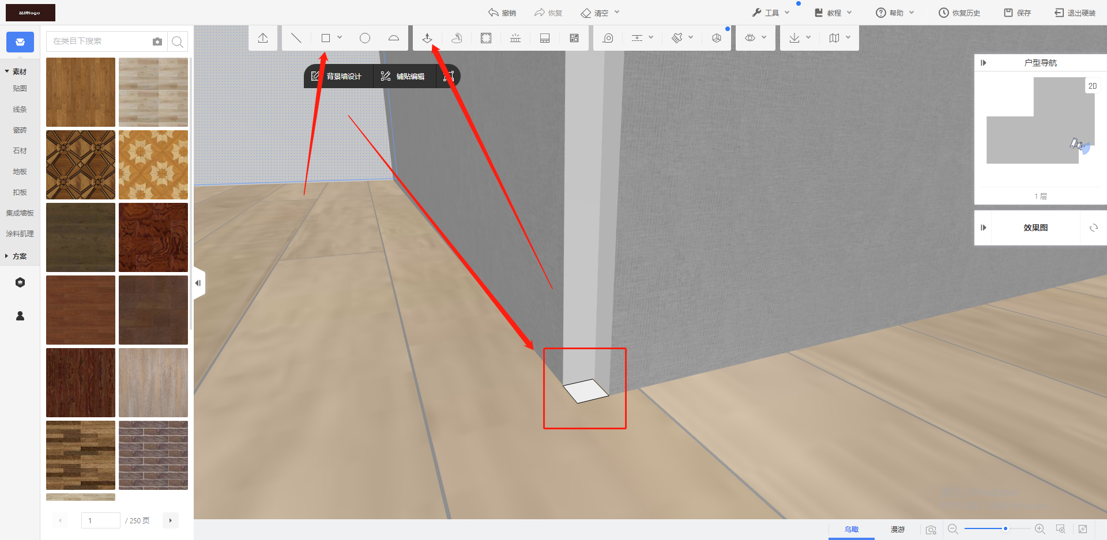Expand the download tool dropdown arrow

808,37
